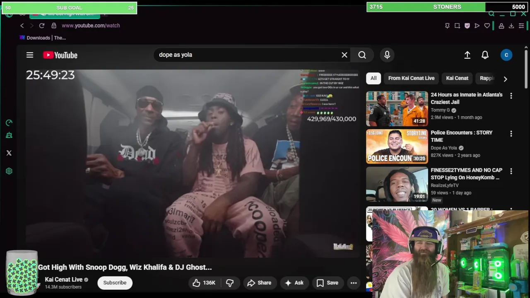530x298 pixels.
Task: Bookmark the page with the heart icon
Action: (x=487, y=26)
